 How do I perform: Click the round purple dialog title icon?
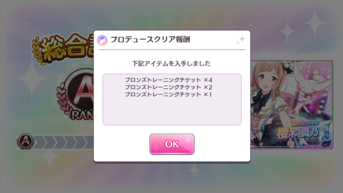pyautogui.click(x=102, y=40)
